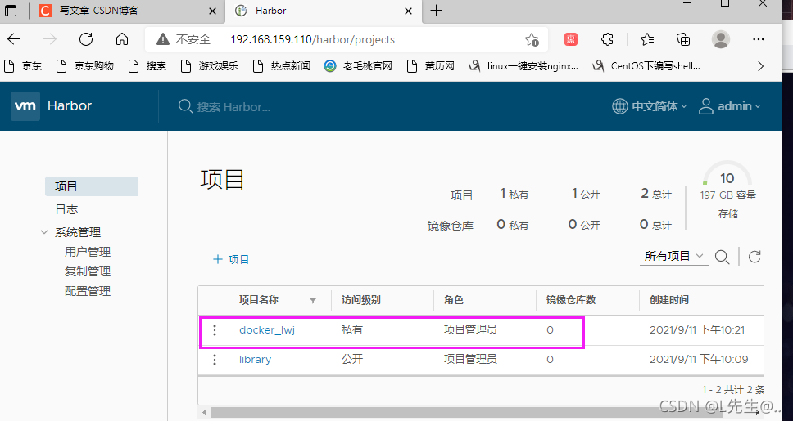Open the collections icon
Image resolution: width=793 pixels, height=421 pixels.
click(x=683, y=39)
